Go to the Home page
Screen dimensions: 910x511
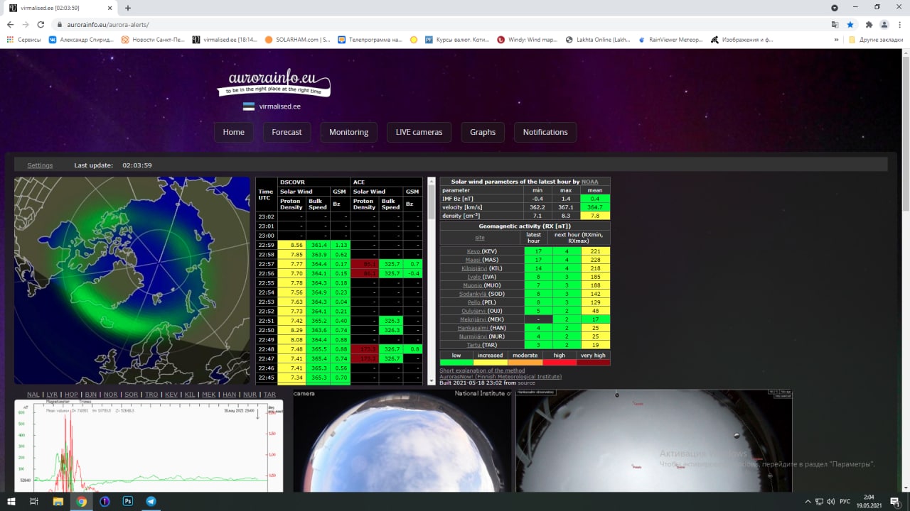[x=233, y=132]
